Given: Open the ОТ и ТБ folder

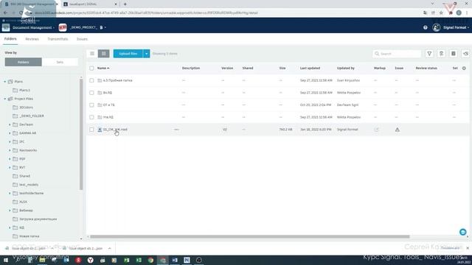Looking at the screenshot, I should tap(108, 105).
